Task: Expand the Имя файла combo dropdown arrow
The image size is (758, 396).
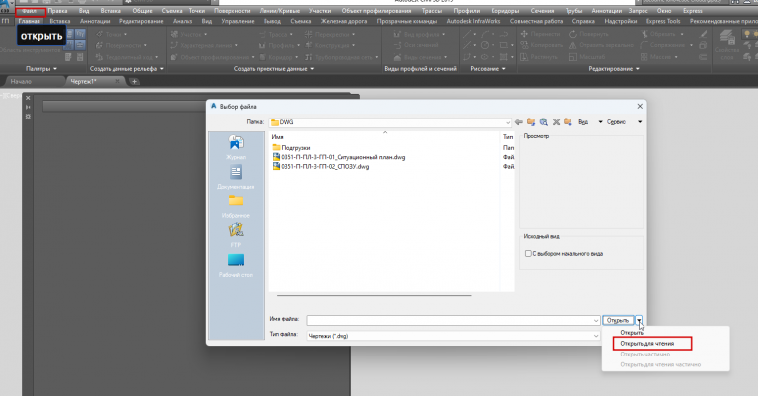Action: [x=596, y=321]
